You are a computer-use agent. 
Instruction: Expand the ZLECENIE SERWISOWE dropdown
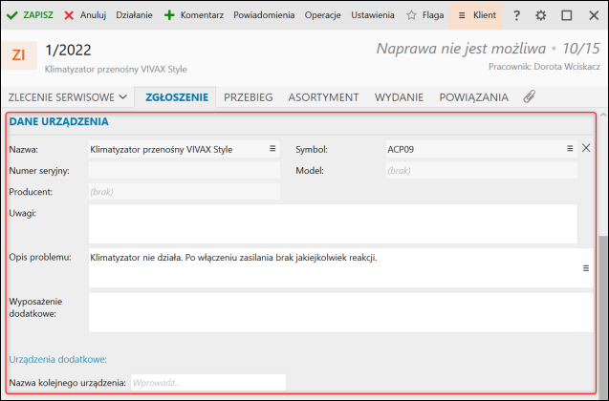tap(68, 97)
